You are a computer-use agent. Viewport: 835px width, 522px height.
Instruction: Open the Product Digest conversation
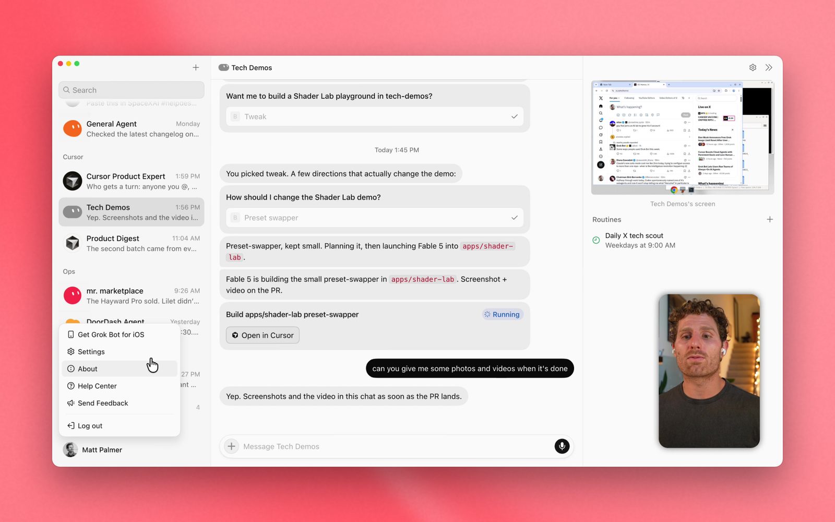(x=132, y=243)
